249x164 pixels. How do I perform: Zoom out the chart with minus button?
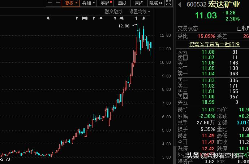[58, 3]
